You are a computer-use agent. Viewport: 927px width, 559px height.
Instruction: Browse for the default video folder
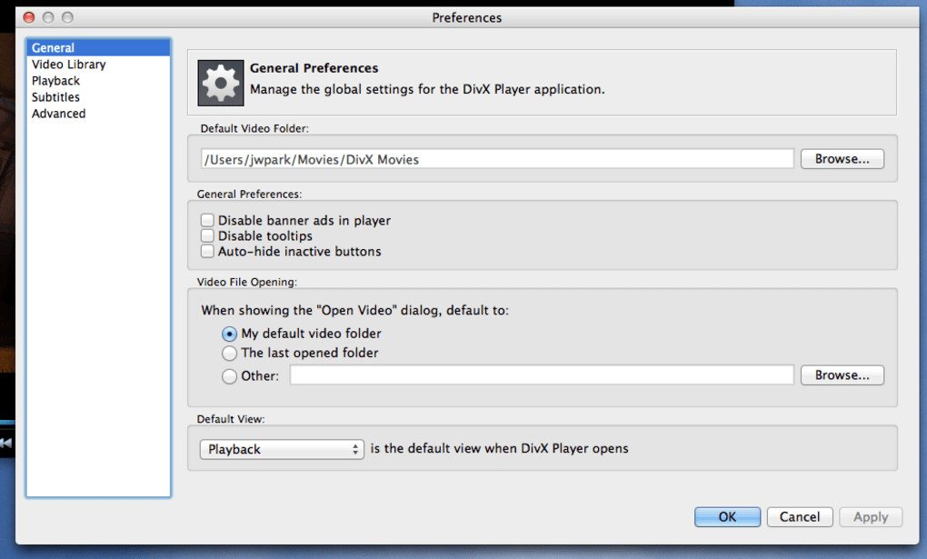coord(842,159)
